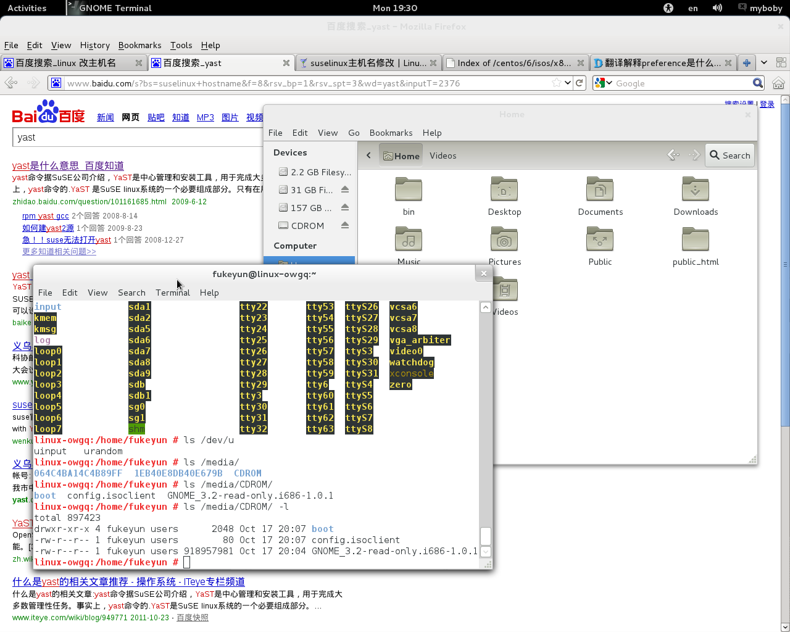Image resolution: width=790 pixels, height=632 pixels.
Task: List all Firefox tabs dropdown
Action: (x=764, y=63)
